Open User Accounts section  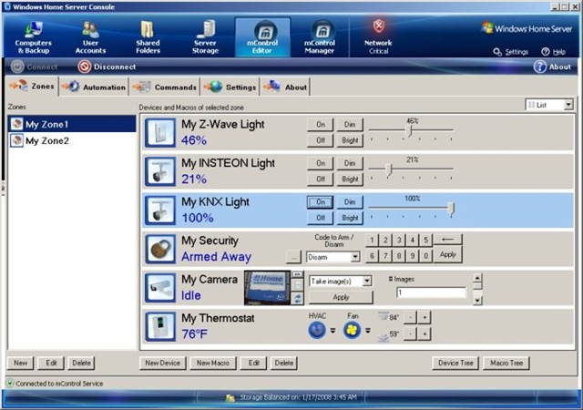90,37
